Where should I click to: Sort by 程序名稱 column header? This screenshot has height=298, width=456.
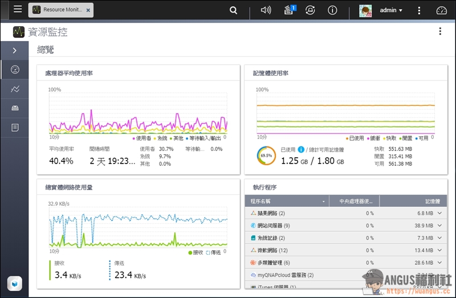click(287, 201)
